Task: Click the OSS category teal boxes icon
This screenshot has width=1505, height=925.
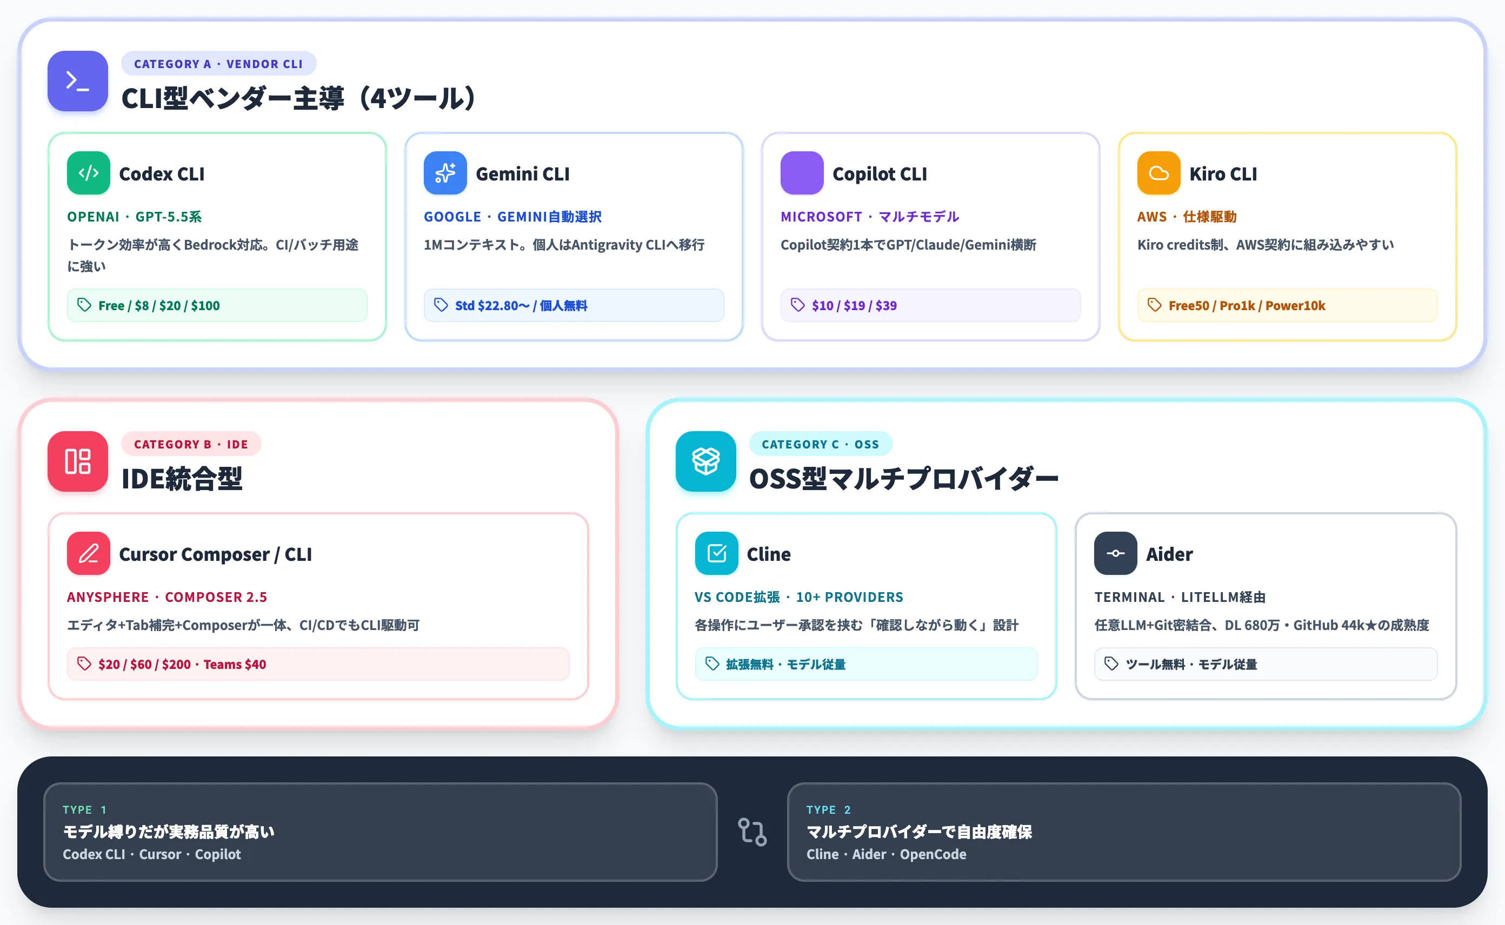Action: (x=705, y=461)
